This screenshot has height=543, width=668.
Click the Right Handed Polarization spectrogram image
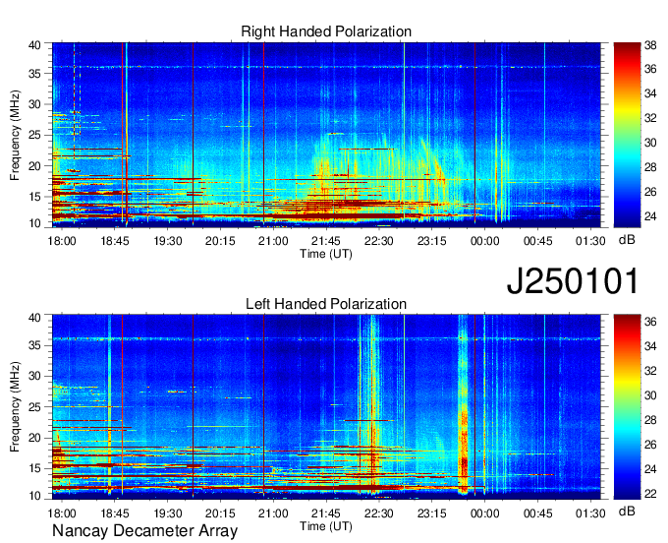point(326,135)
